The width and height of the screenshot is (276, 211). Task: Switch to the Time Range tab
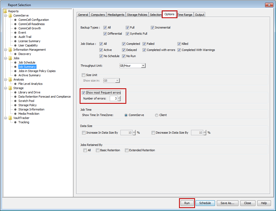185,15
